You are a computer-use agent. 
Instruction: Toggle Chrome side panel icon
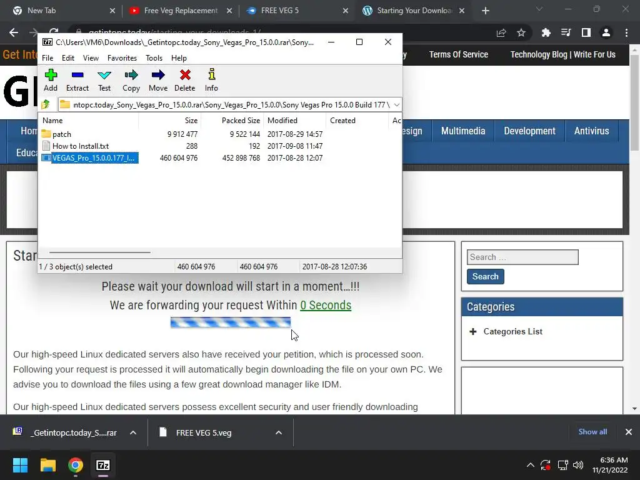(586, 32)
